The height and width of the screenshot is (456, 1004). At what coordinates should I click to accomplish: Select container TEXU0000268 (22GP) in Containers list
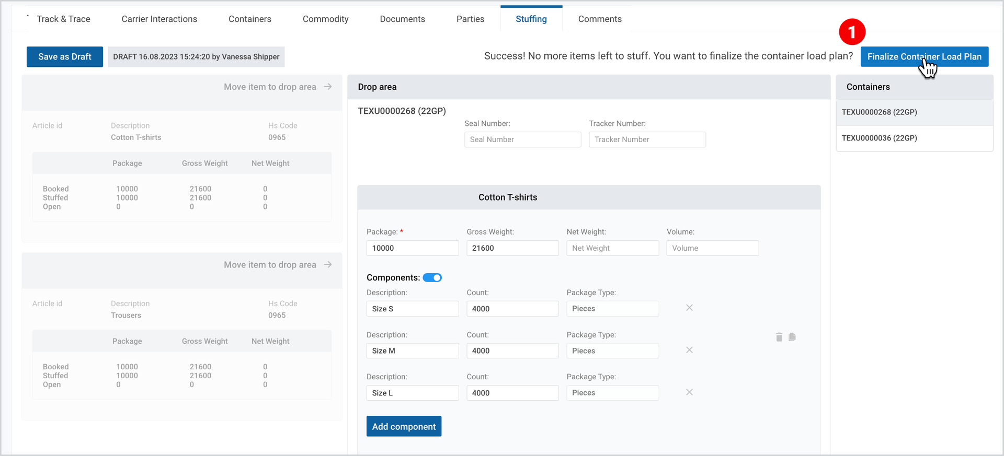915,112
